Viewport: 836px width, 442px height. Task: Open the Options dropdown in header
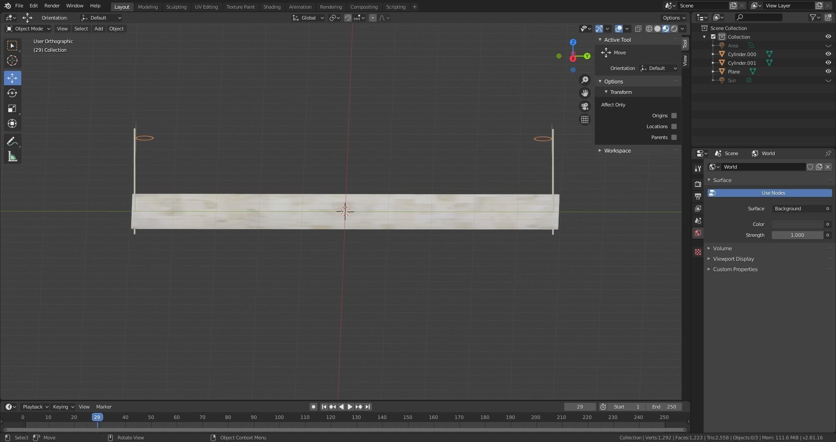click(674, 18)
